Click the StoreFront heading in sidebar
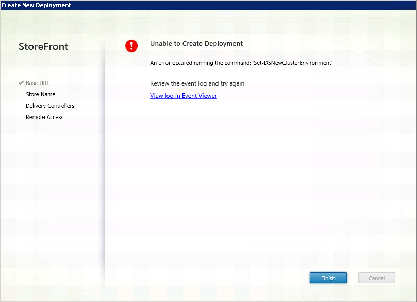417x302 pixels. (43, 47)
